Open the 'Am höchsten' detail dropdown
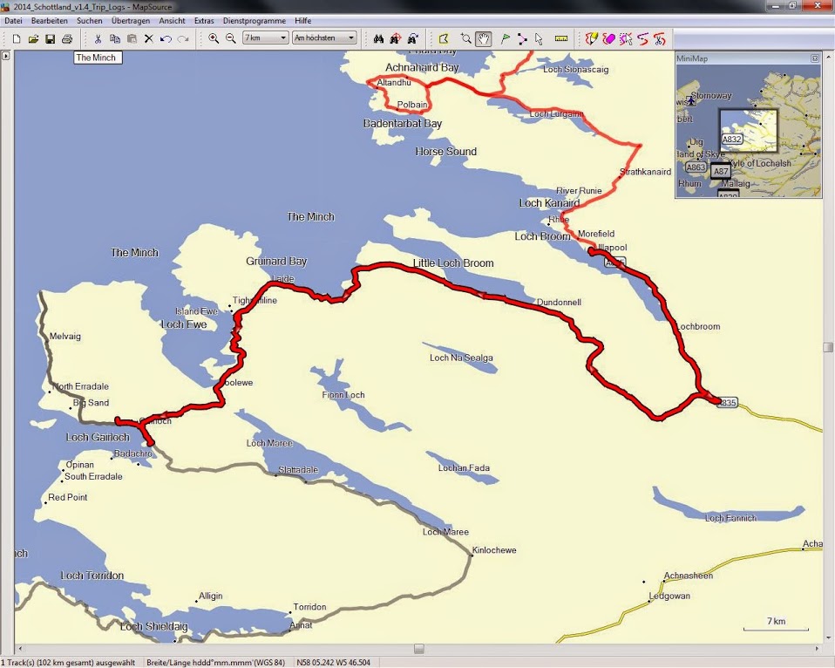The width and height of the screenshot is (835, 668). click(x=324, y=38)
